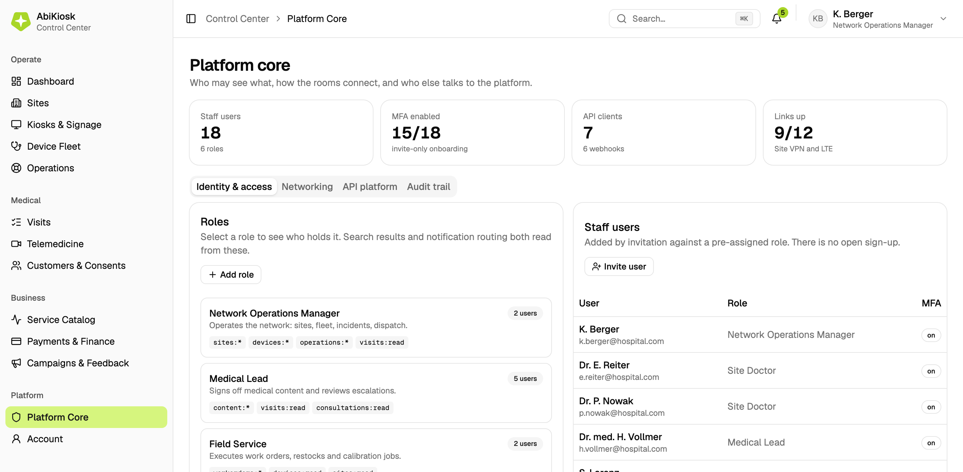Open the Audit trail tab
Viewport: 963px width, 472px height.
(x=428, y=187)
